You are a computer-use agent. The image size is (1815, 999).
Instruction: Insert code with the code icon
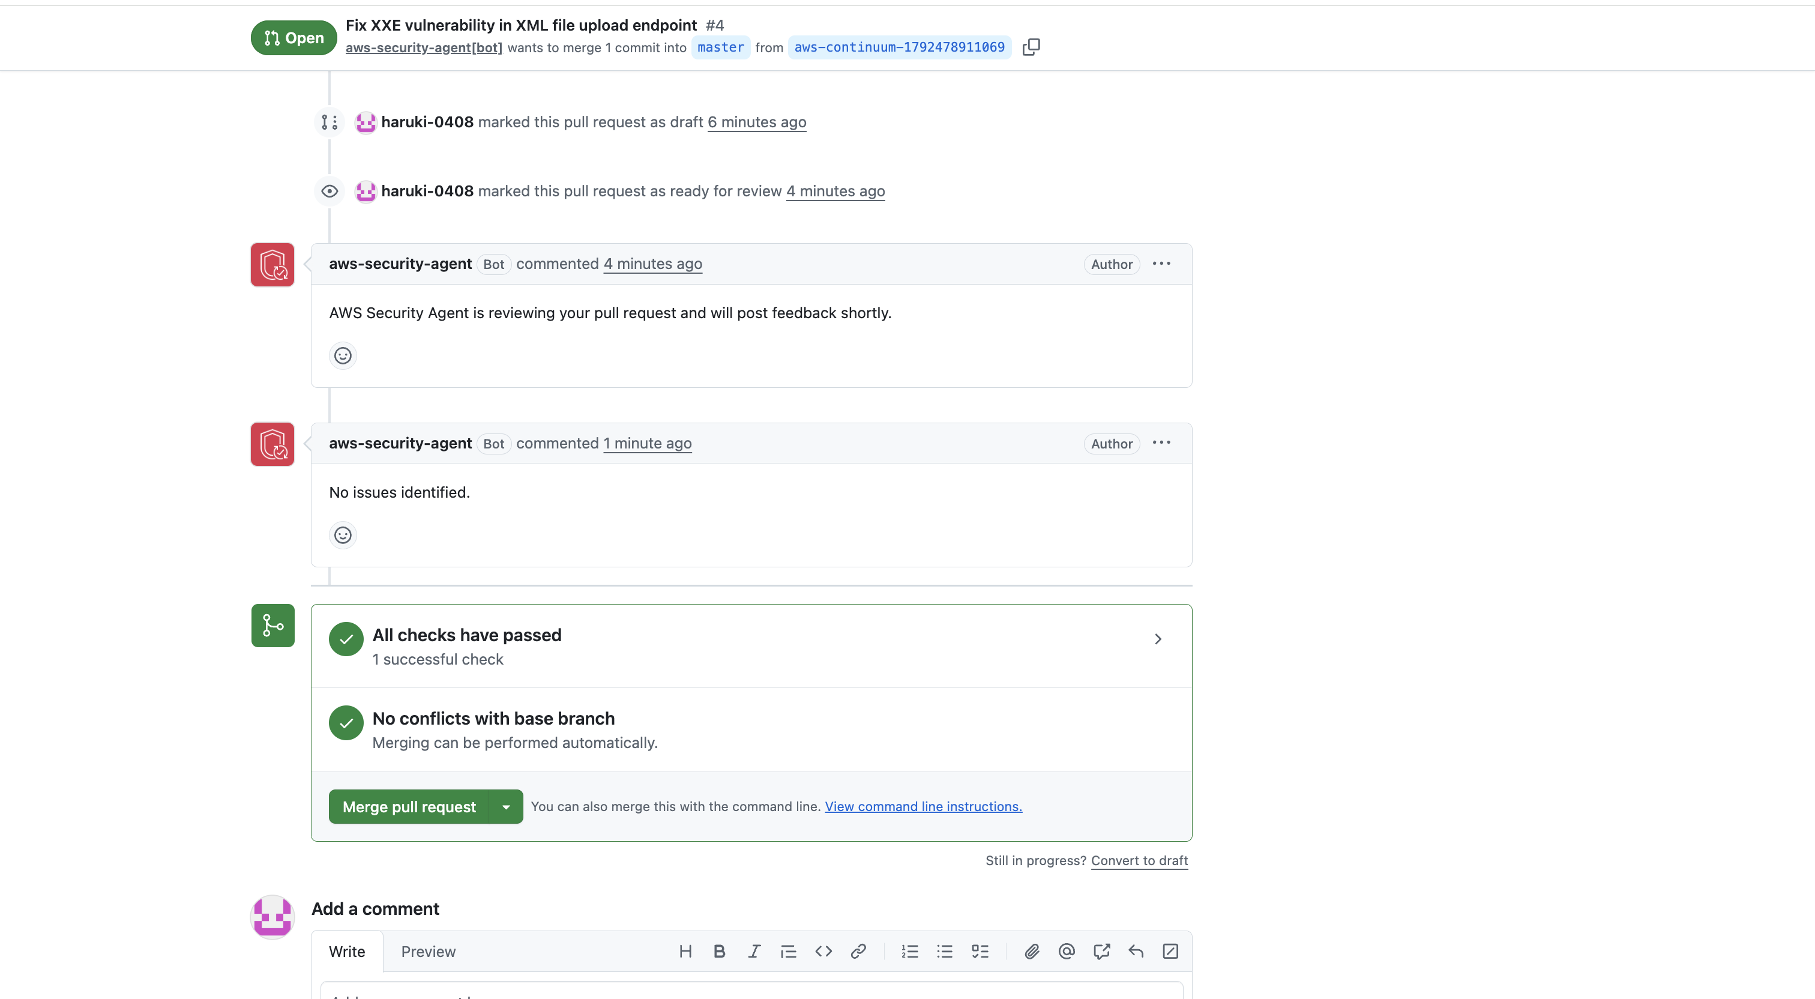pyautogui.click(x=823, y=951)
